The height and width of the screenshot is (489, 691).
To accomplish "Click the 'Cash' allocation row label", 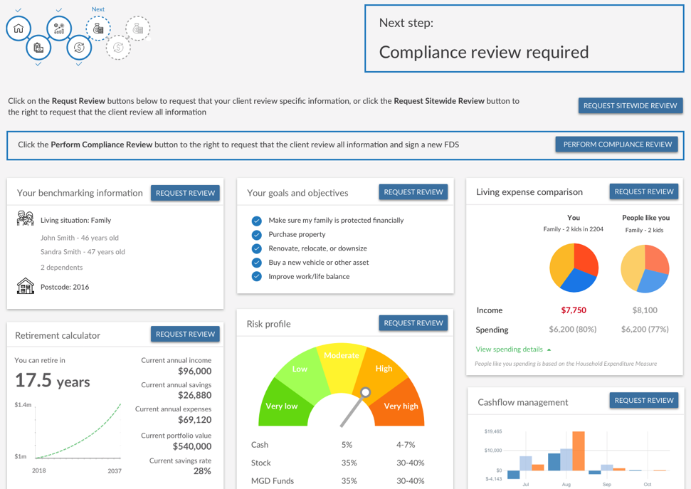I will coord(260,444).
